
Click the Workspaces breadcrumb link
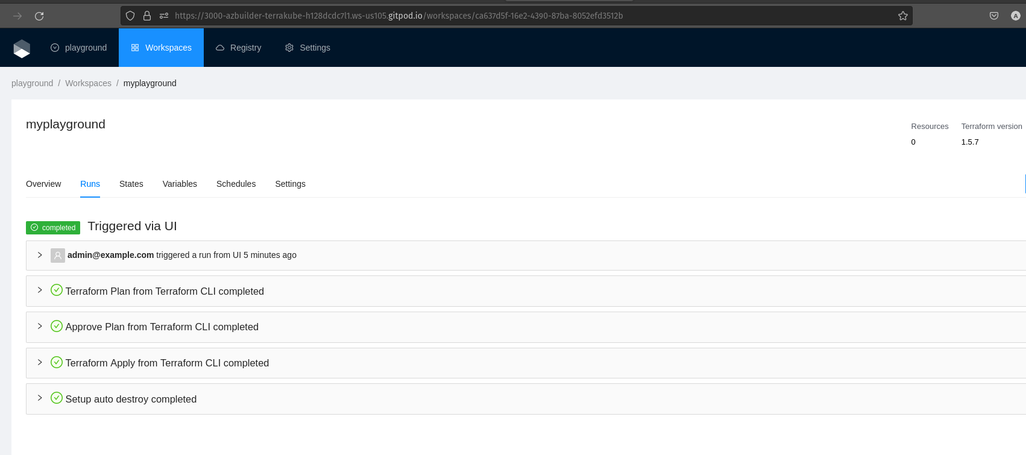point(88,83)
